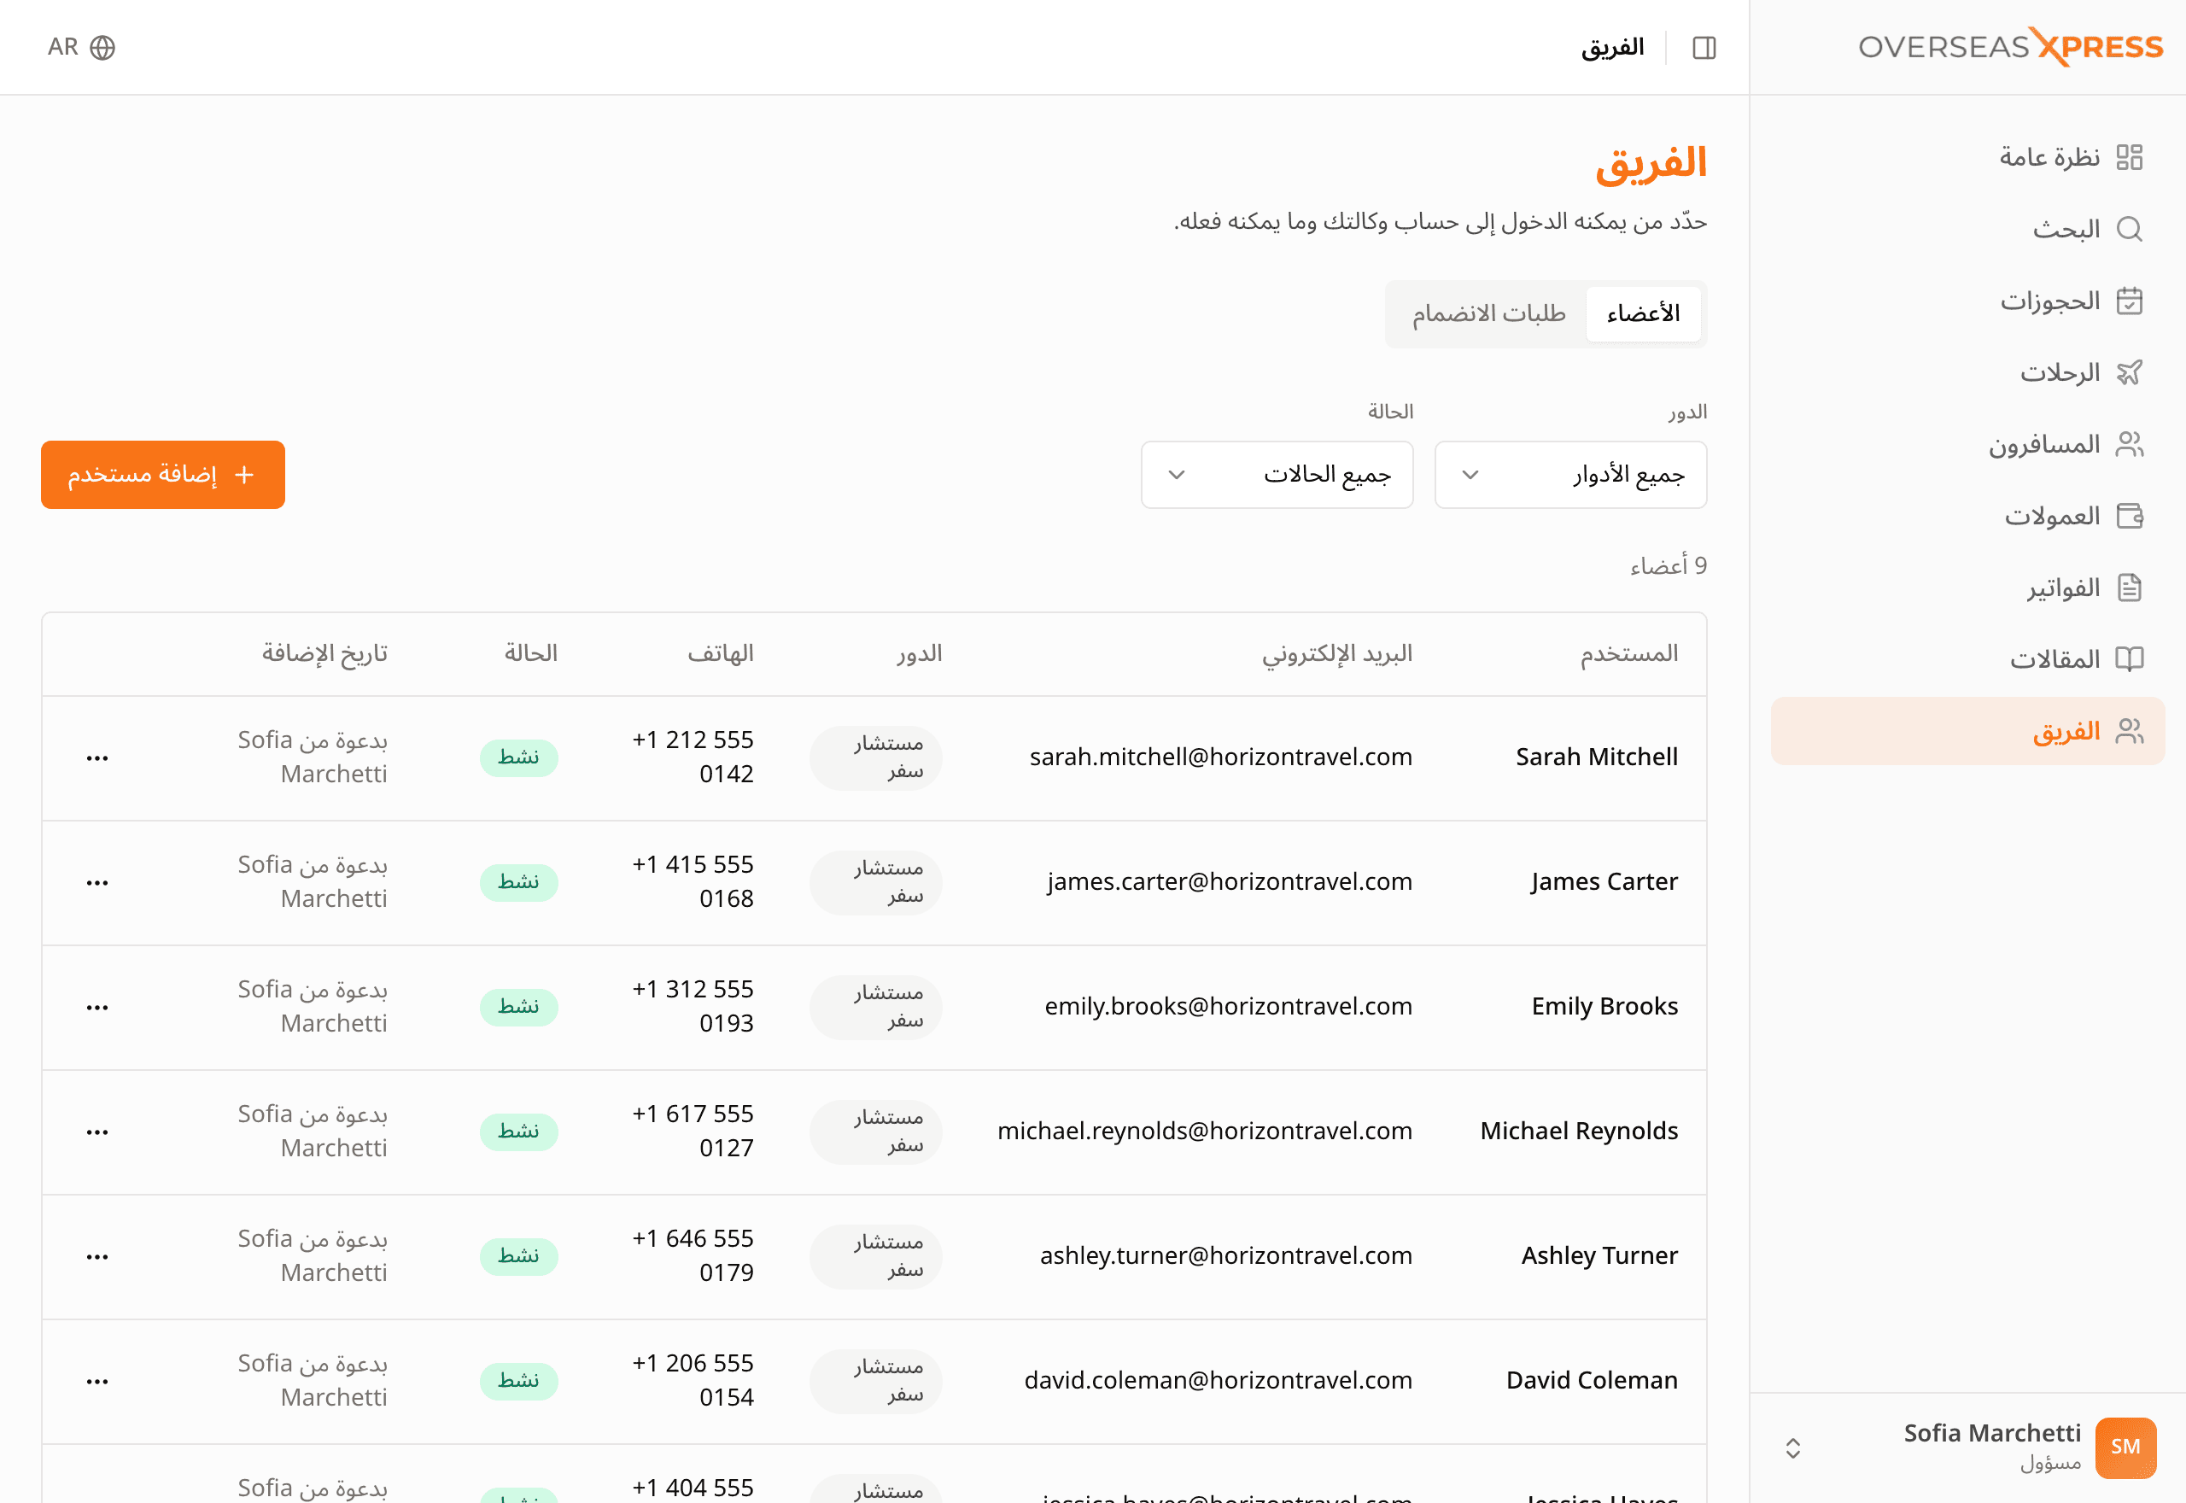Viewport: 2186px width, 1503px height.
Task: Open نظرة عامة overview grid icon
Action: [x=2129, y=157]
